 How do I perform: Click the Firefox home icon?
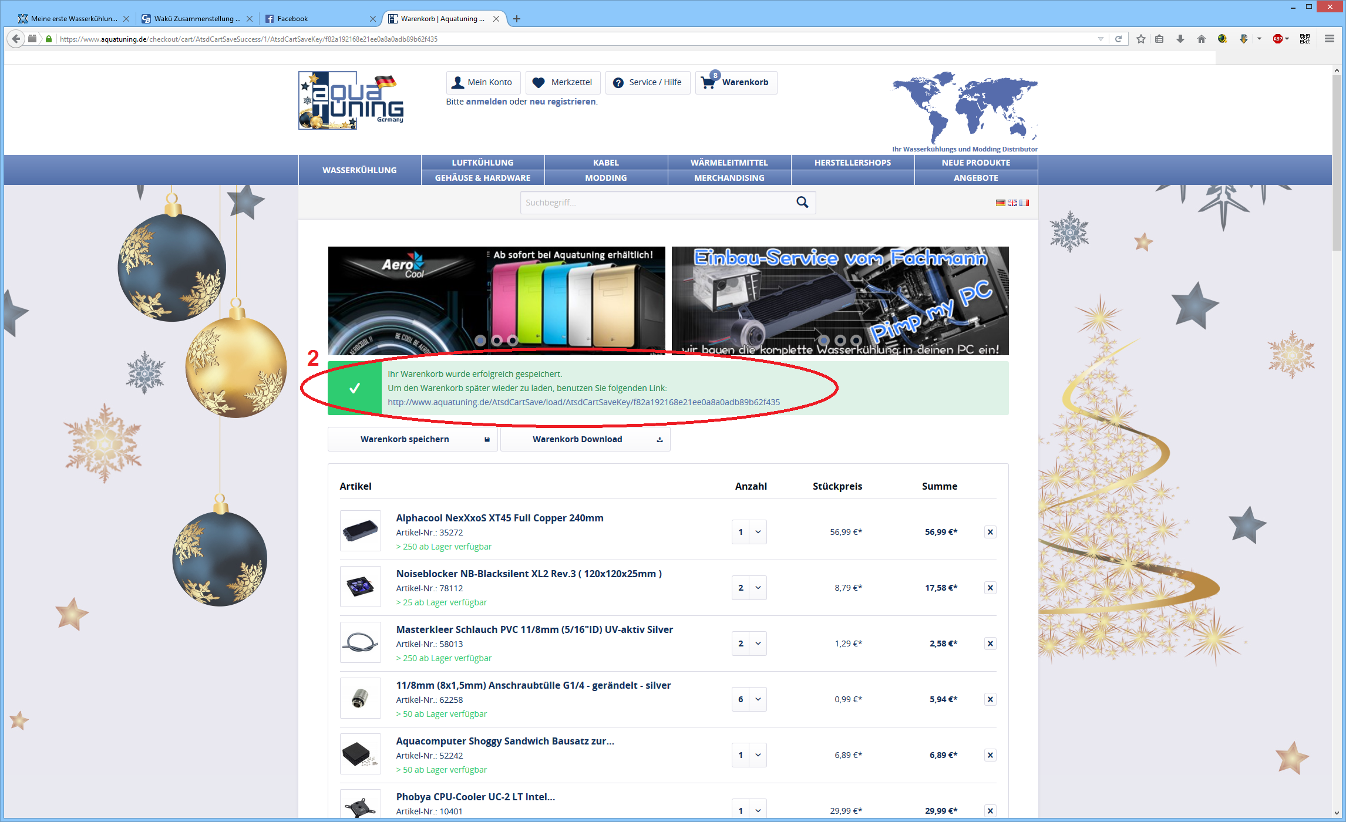pos(1201,39)
